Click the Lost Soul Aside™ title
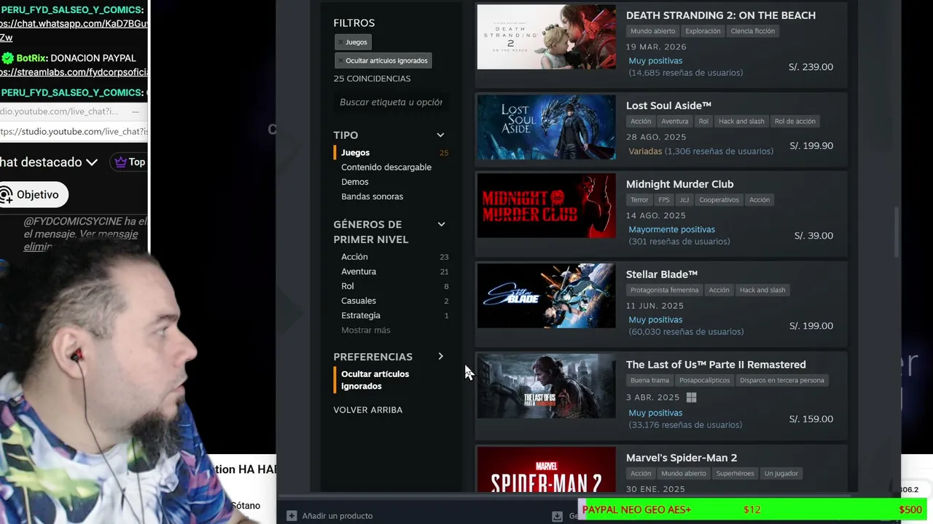The width and height of the screenshot is (933, 524). [x=668, y=106]
